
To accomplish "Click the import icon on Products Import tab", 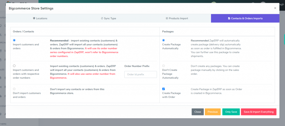I will coord(167,19).
